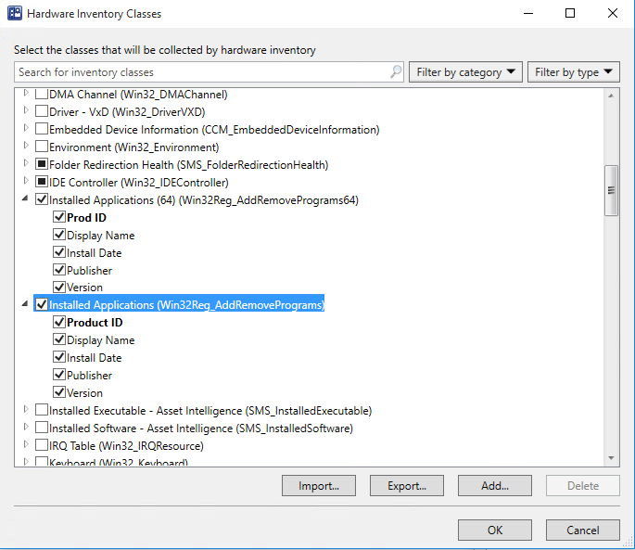Select the bold Prod ID label
Viewport: 635px width, 550px height.
point(86,218)
